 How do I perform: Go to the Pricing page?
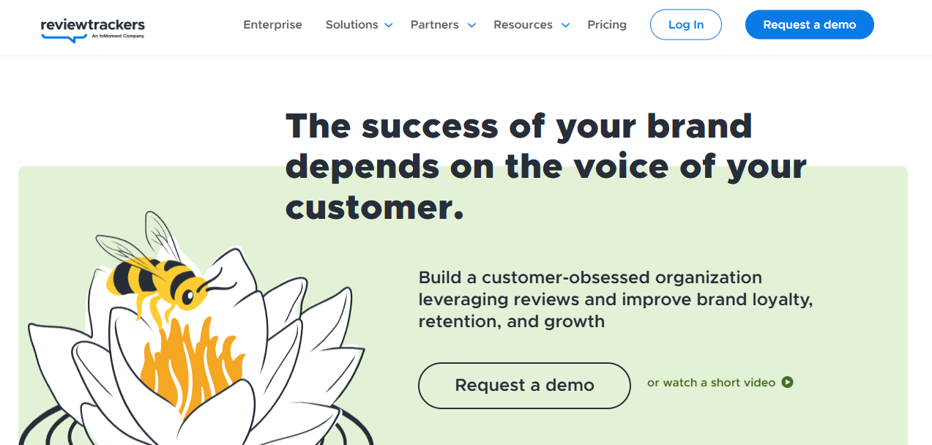[607, 25]
